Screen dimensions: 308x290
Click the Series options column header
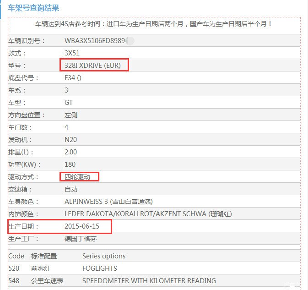coord(103,256)
